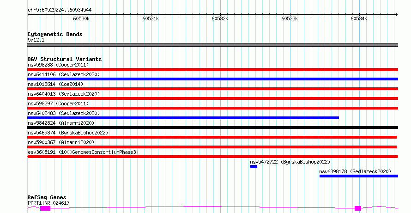The height and width of the screenshot is (213, 411).
Task: Select the blue bar under nsv6398178
Action: pos(359,176)
